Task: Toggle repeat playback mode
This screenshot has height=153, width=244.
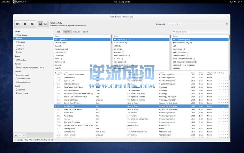Action: tap(40, 24)
